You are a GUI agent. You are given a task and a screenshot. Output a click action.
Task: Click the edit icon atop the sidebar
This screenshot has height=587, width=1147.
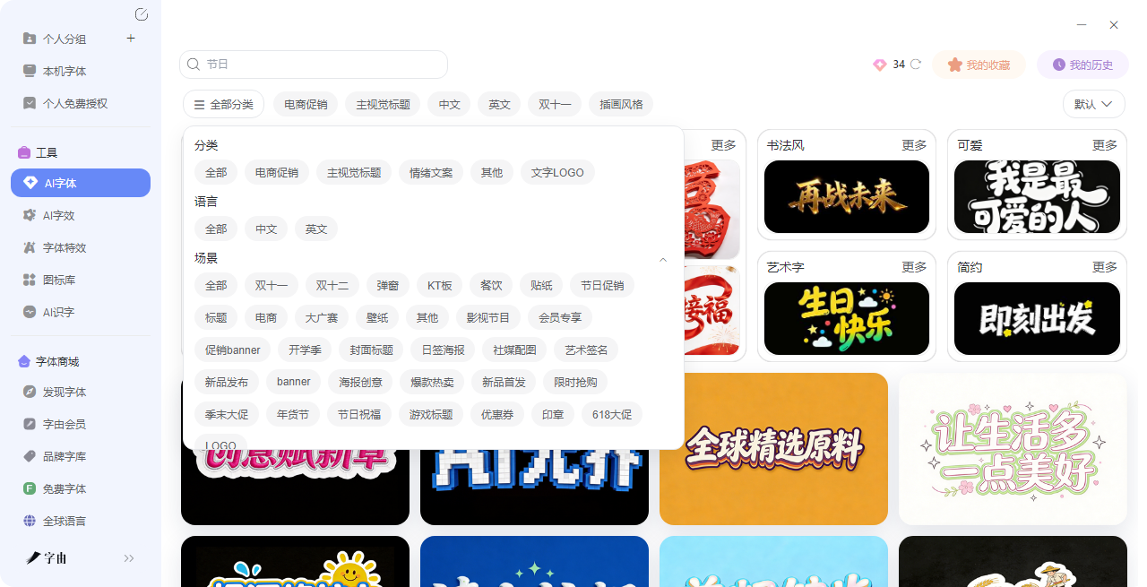141,14
